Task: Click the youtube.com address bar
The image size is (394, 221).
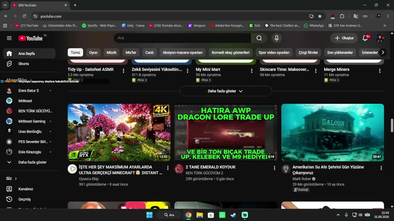Action: pyautogui.click(x=172, y=16)
